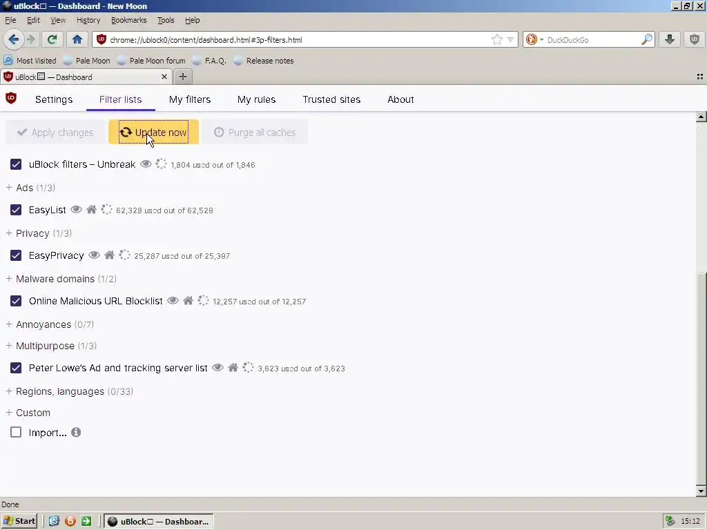The image size is (707, 530).
Task: Click the info icon next to Import
Action: coord(76,432)
